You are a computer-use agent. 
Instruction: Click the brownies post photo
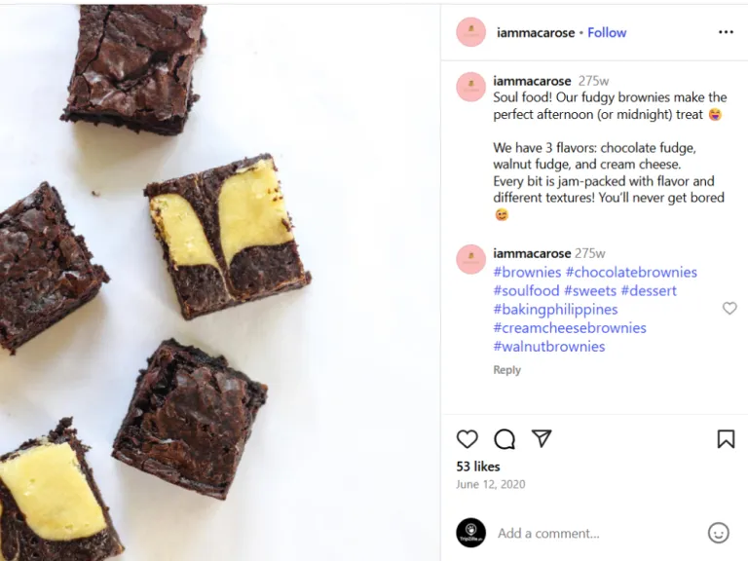219,280
